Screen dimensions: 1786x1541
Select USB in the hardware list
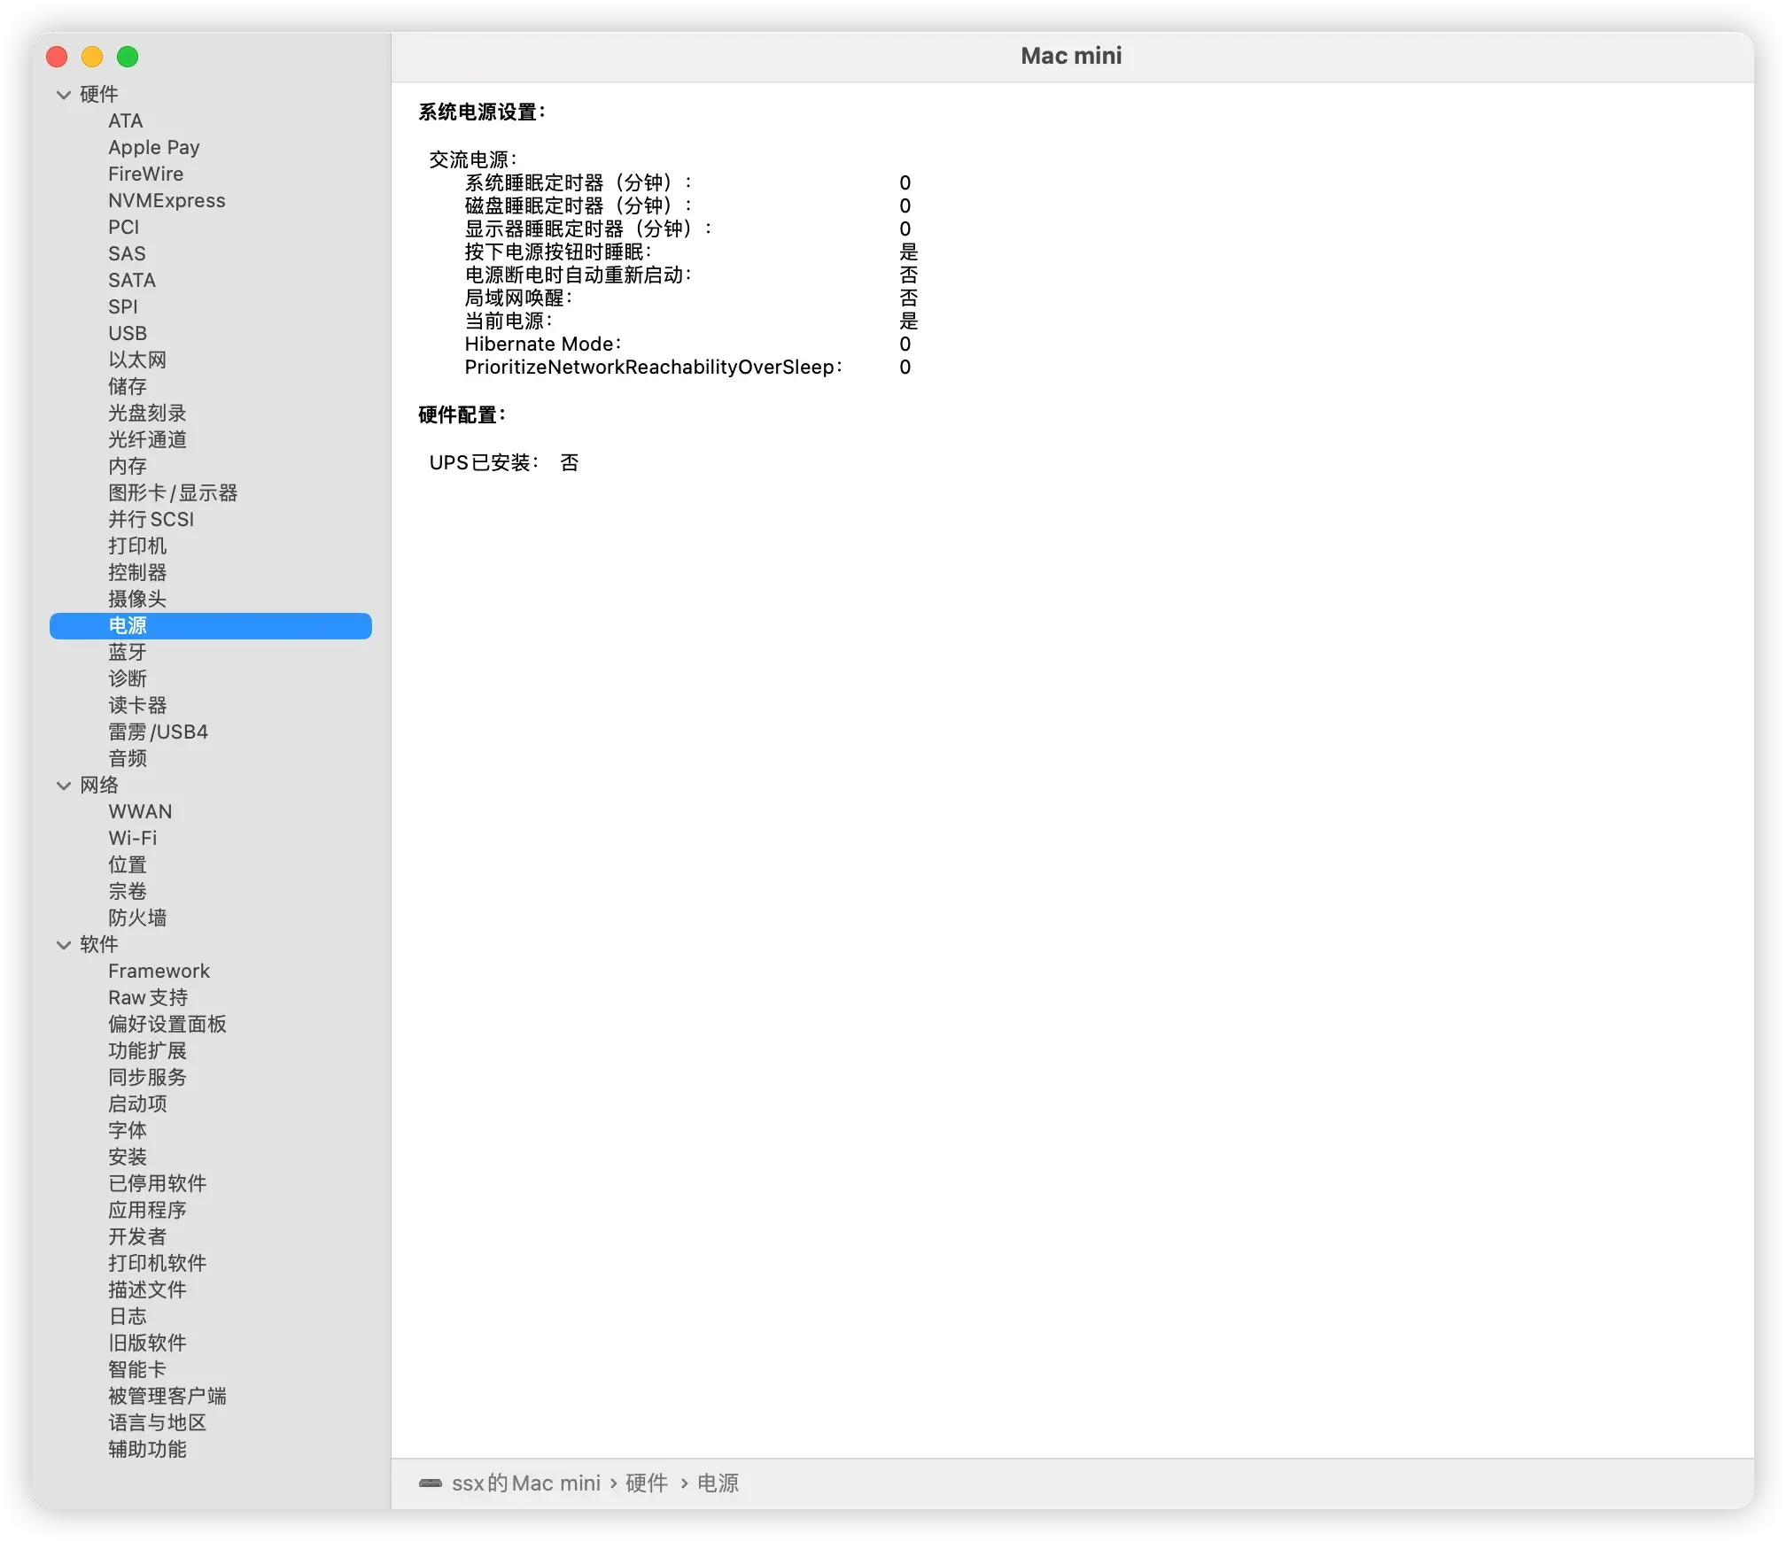128,333
